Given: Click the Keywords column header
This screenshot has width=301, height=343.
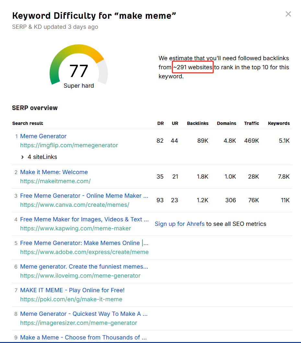Looking at the screenshot, I should [x=279, y=123].
